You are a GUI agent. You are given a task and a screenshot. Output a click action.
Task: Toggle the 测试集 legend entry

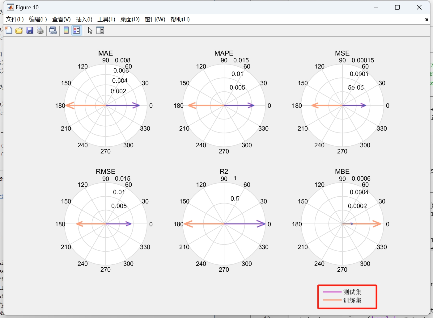pos(352,292)
